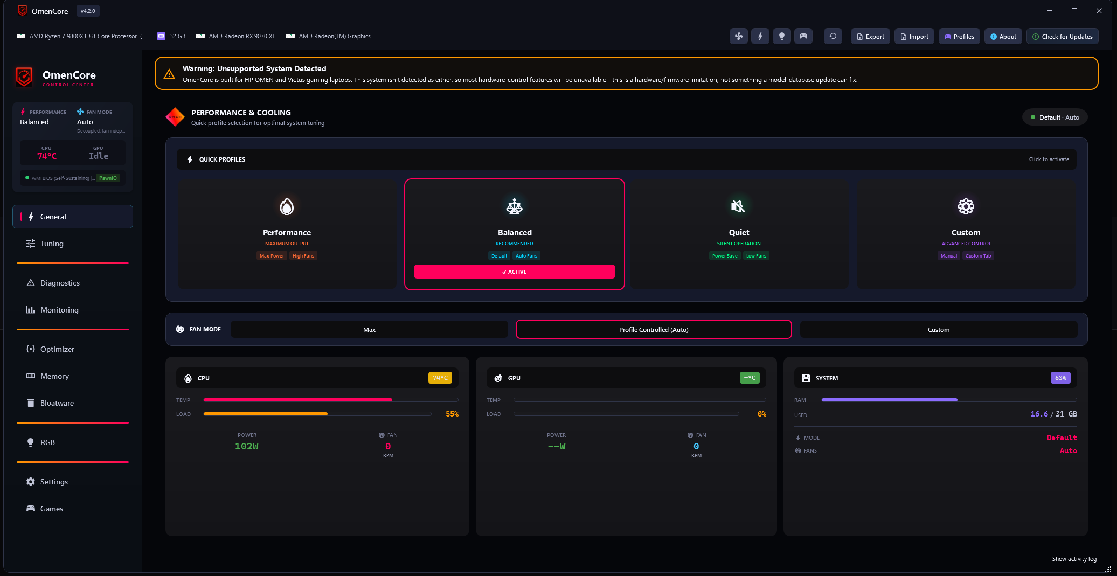Click the warning triangle icon

(x=169, y=74)
